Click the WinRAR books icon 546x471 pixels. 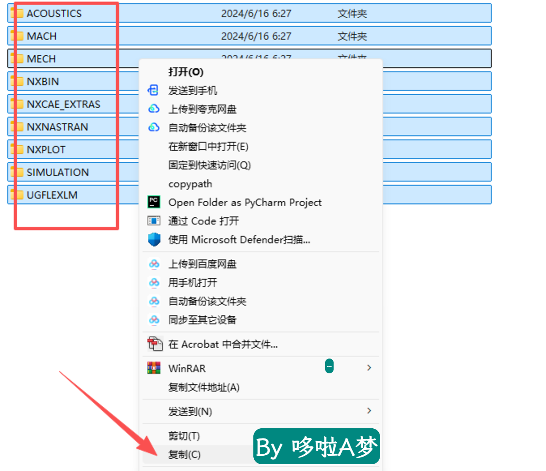154,368
